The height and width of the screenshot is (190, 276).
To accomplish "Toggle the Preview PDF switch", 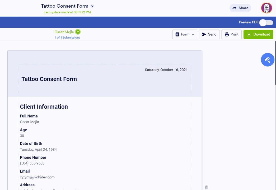I will (266, 22).
